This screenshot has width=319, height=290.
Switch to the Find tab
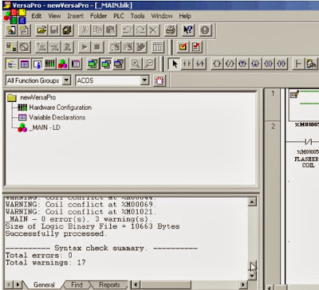pos(77,284)
